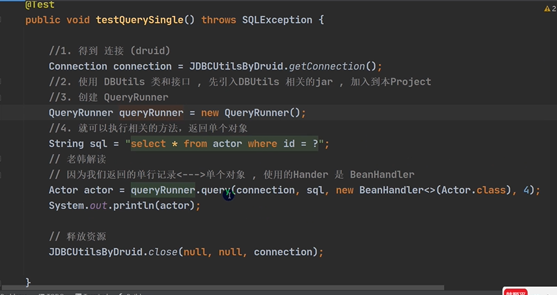This screenshot has width=557, height=295.
Task: Click the method's closing brace
Action: point(28,282)
